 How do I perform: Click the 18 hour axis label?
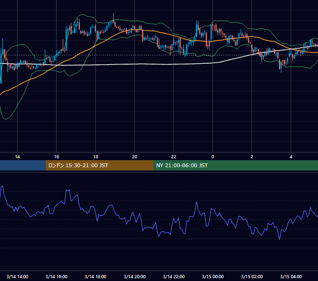pos(95,157)
